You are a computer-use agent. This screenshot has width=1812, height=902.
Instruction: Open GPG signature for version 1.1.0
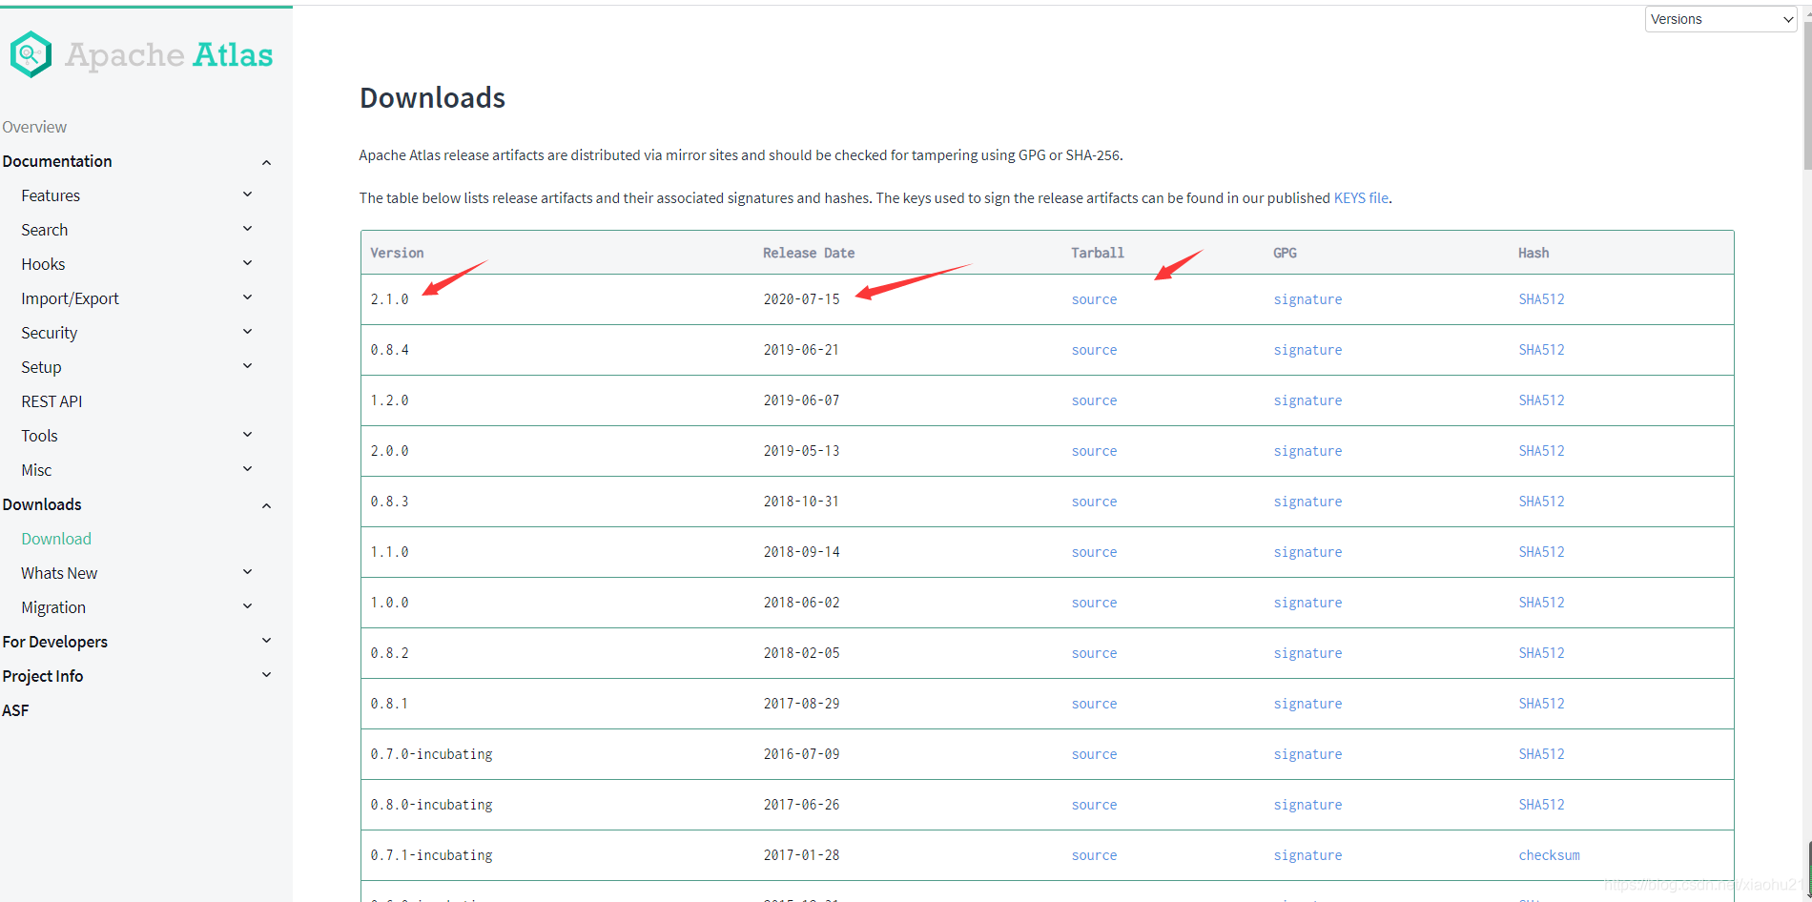tap(1308, 552)
